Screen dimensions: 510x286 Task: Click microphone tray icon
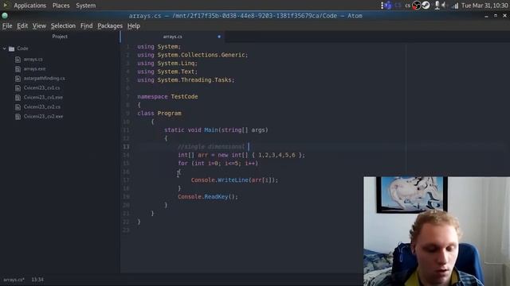(437, 6)
